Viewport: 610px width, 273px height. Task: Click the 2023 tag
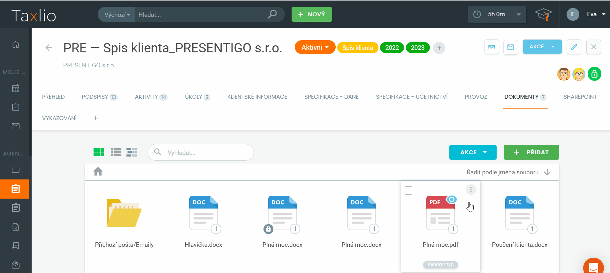[418, 48]
